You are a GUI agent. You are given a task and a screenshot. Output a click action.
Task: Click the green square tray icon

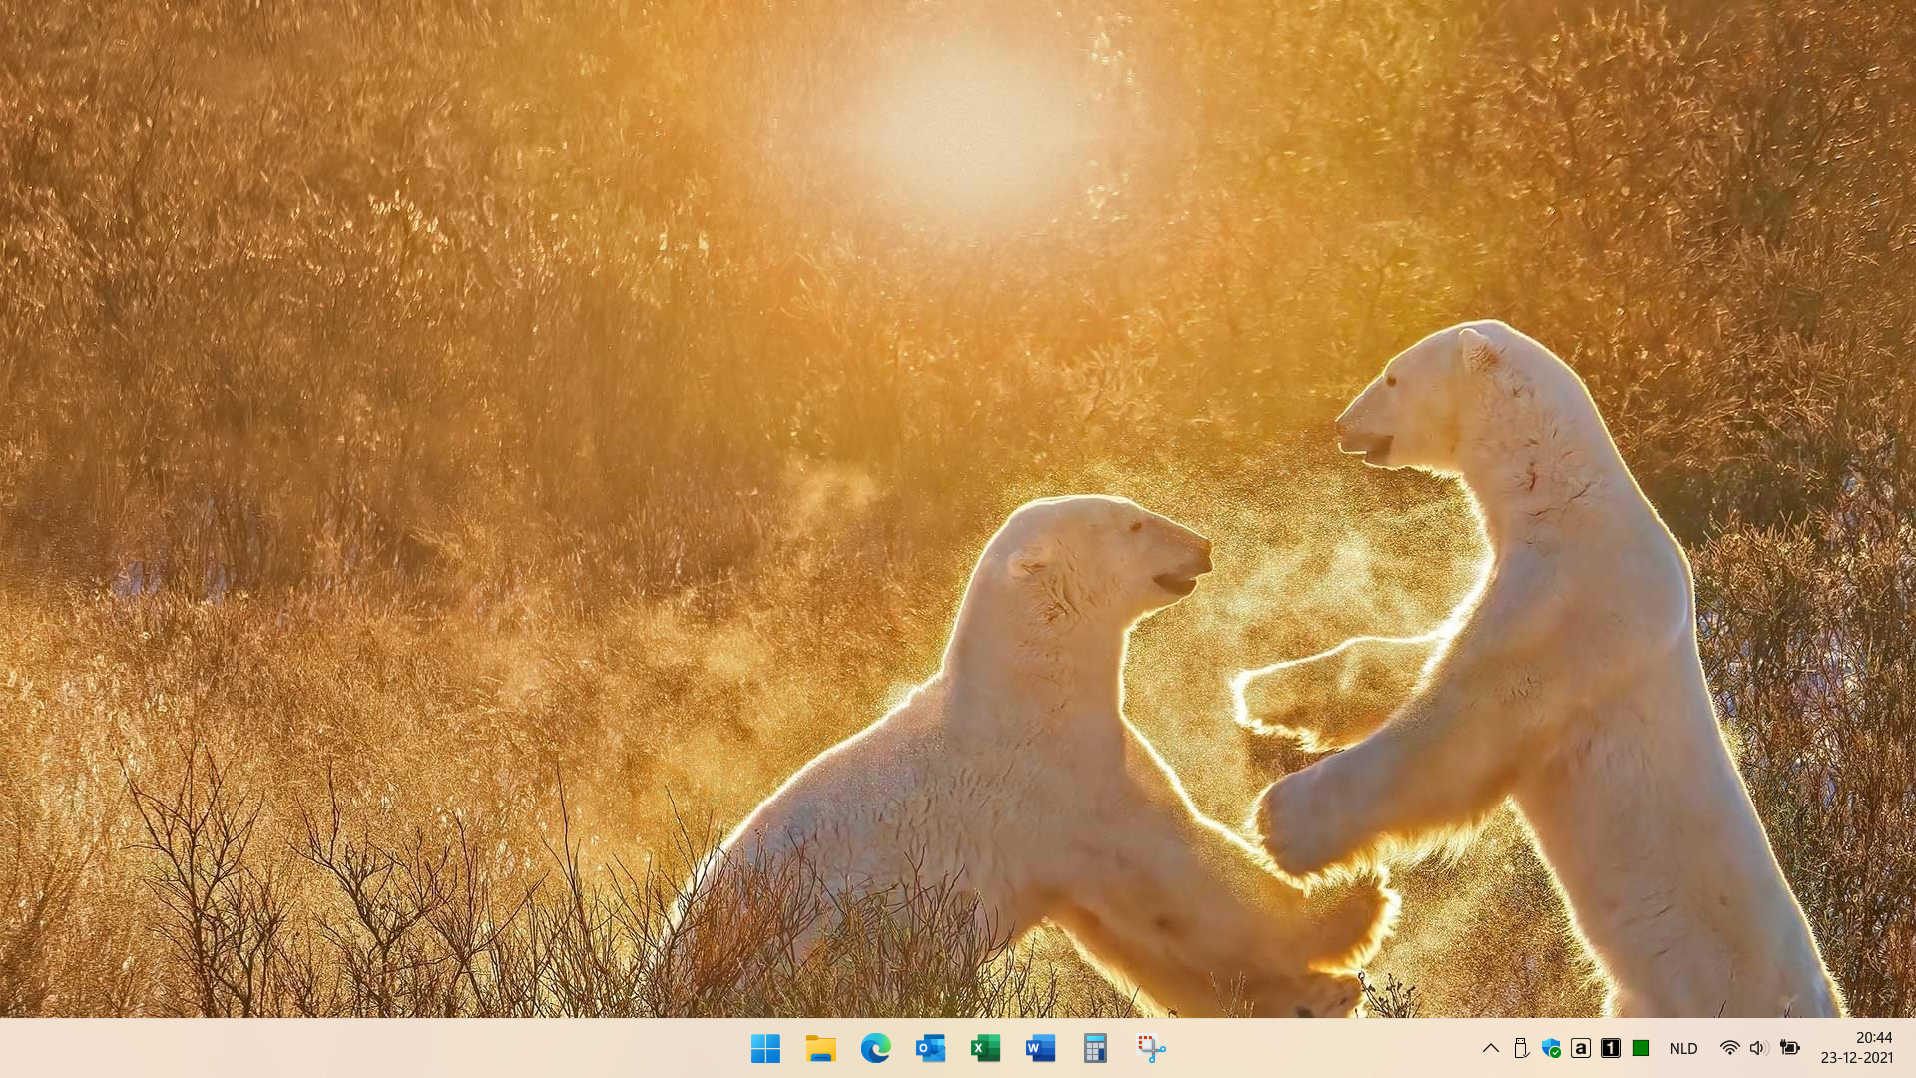click(1641, 1048)
